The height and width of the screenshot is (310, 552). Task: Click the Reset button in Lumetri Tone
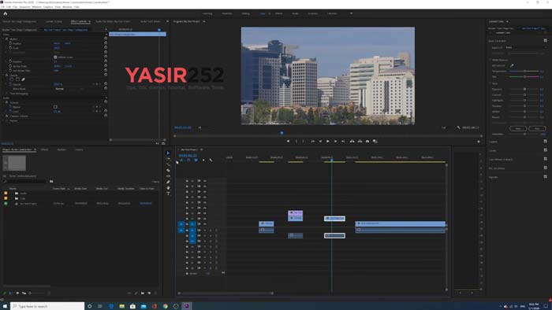tap(518, 128)
